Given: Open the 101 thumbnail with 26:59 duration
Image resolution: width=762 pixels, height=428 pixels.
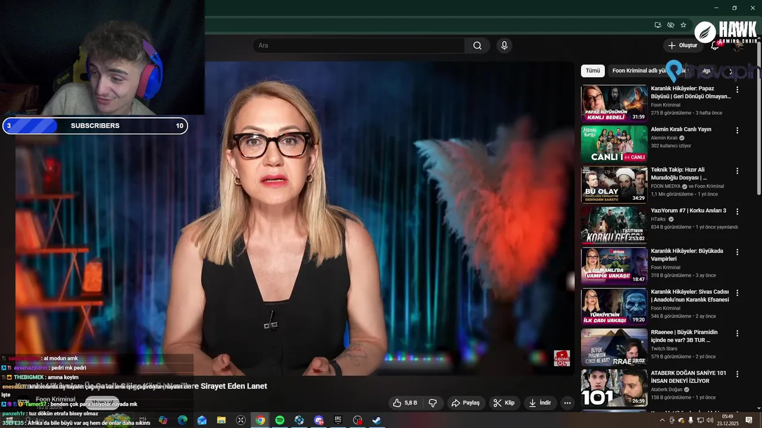Looking at the screenshot, I should (x=614, y=388).
